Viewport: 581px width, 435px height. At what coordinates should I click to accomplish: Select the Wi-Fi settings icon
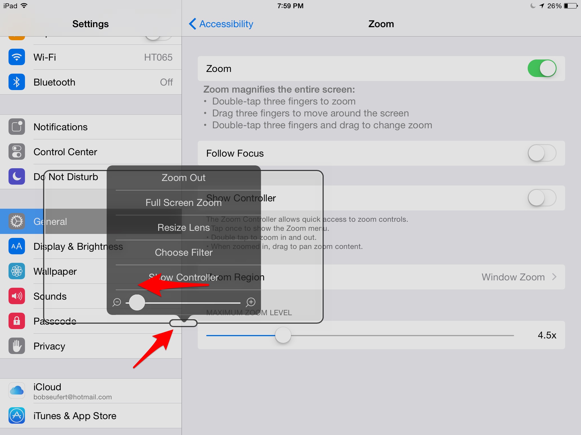click(16, 57)
